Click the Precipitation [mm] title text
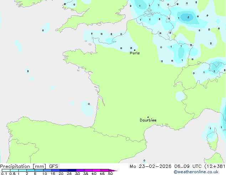This screenshot has height=175, width=226. pyautogui.click(x=23, y=166)
